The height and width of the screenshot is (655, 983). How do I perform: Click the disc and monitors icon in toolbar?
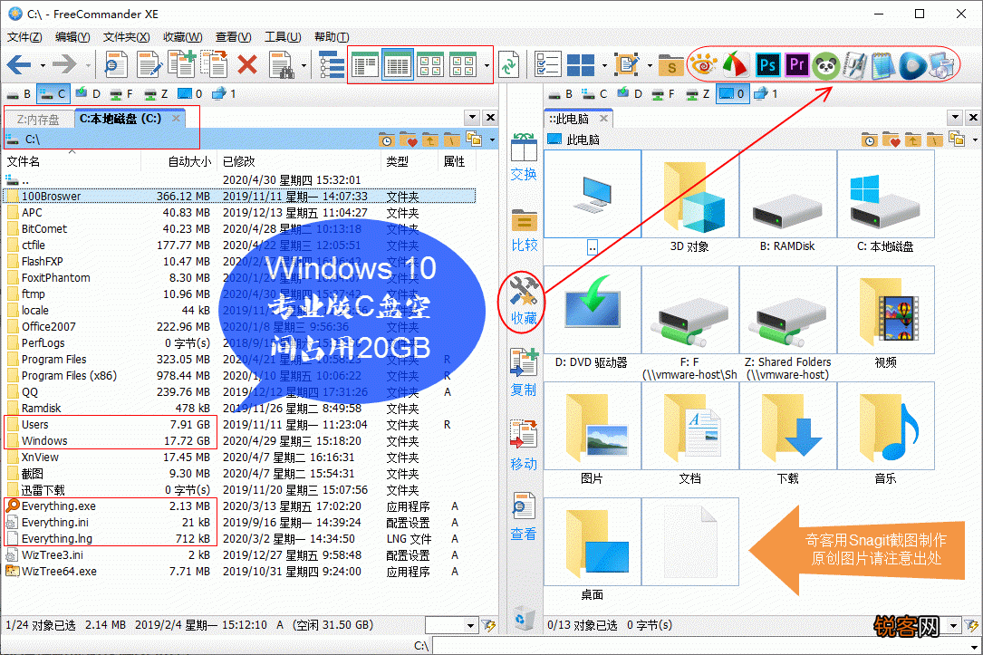pos(941,64)
